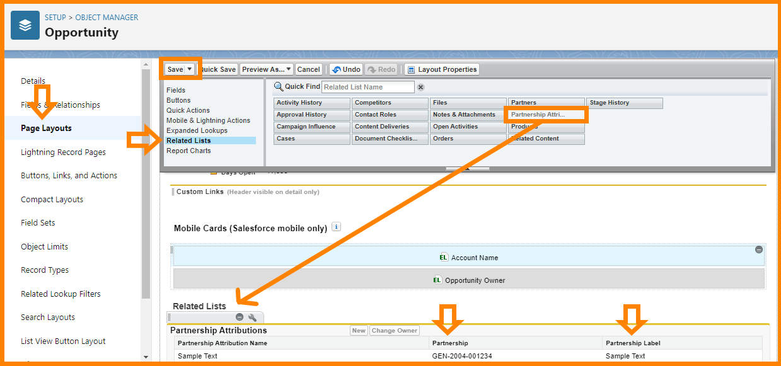
Task: Open Page Layouts in the sidebar
Action: [46, 128]
